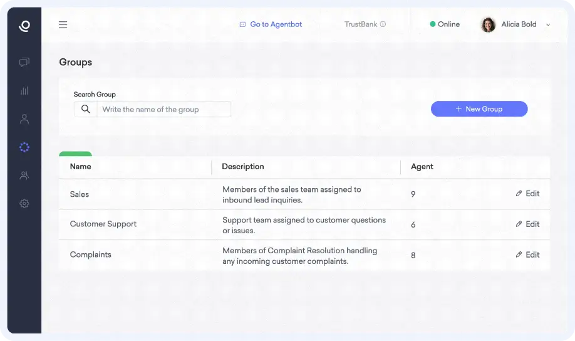Open the team members sidebar icon
Image resolution: width=575 pixels, height=341 pixels.
coord(24,176)
